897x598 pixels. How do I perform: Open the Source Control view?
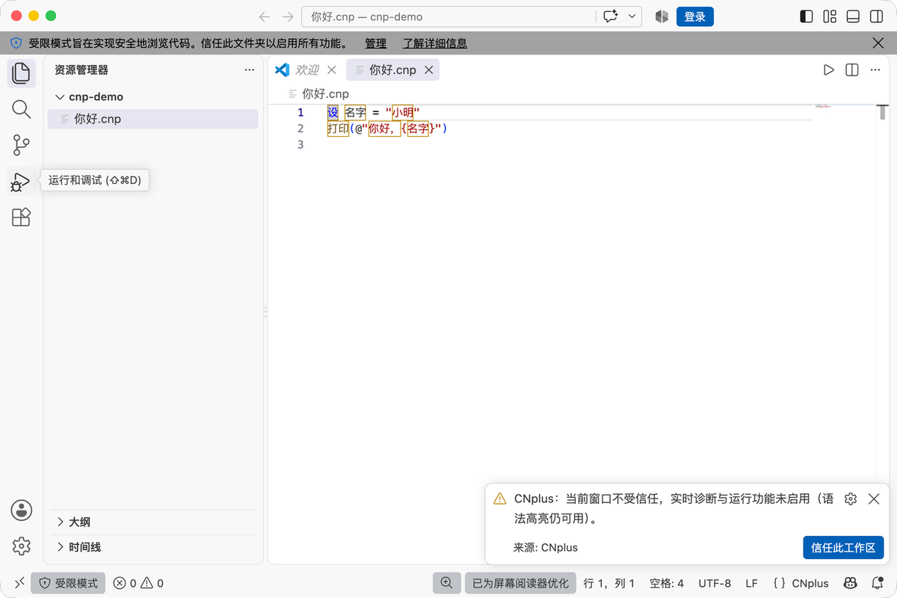coord(21,145)
